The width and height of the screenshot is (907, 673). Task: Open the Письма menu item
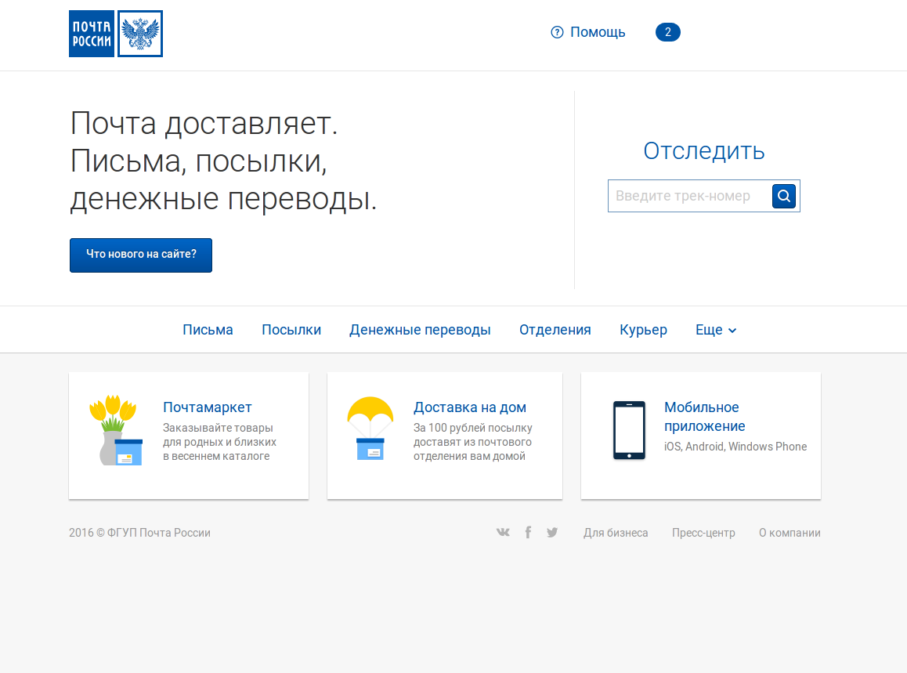point(208,330)
